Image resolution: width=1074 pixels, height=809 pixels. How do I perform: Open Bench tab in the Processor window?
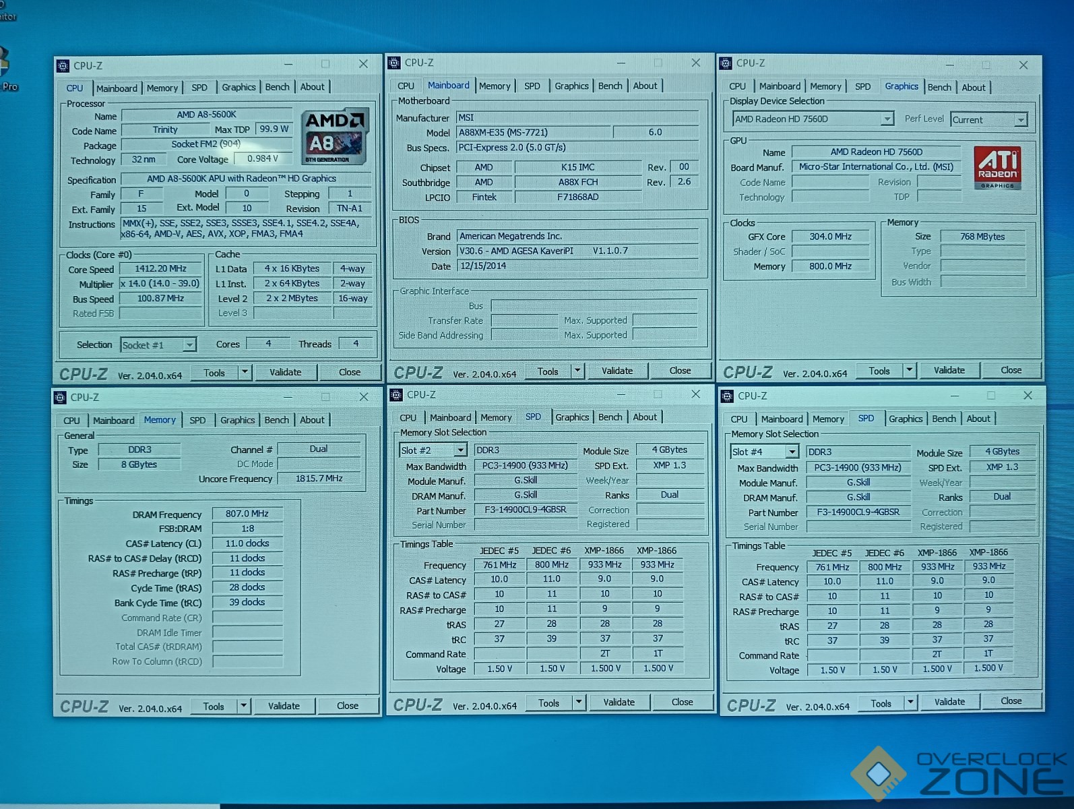click(277, 87)
